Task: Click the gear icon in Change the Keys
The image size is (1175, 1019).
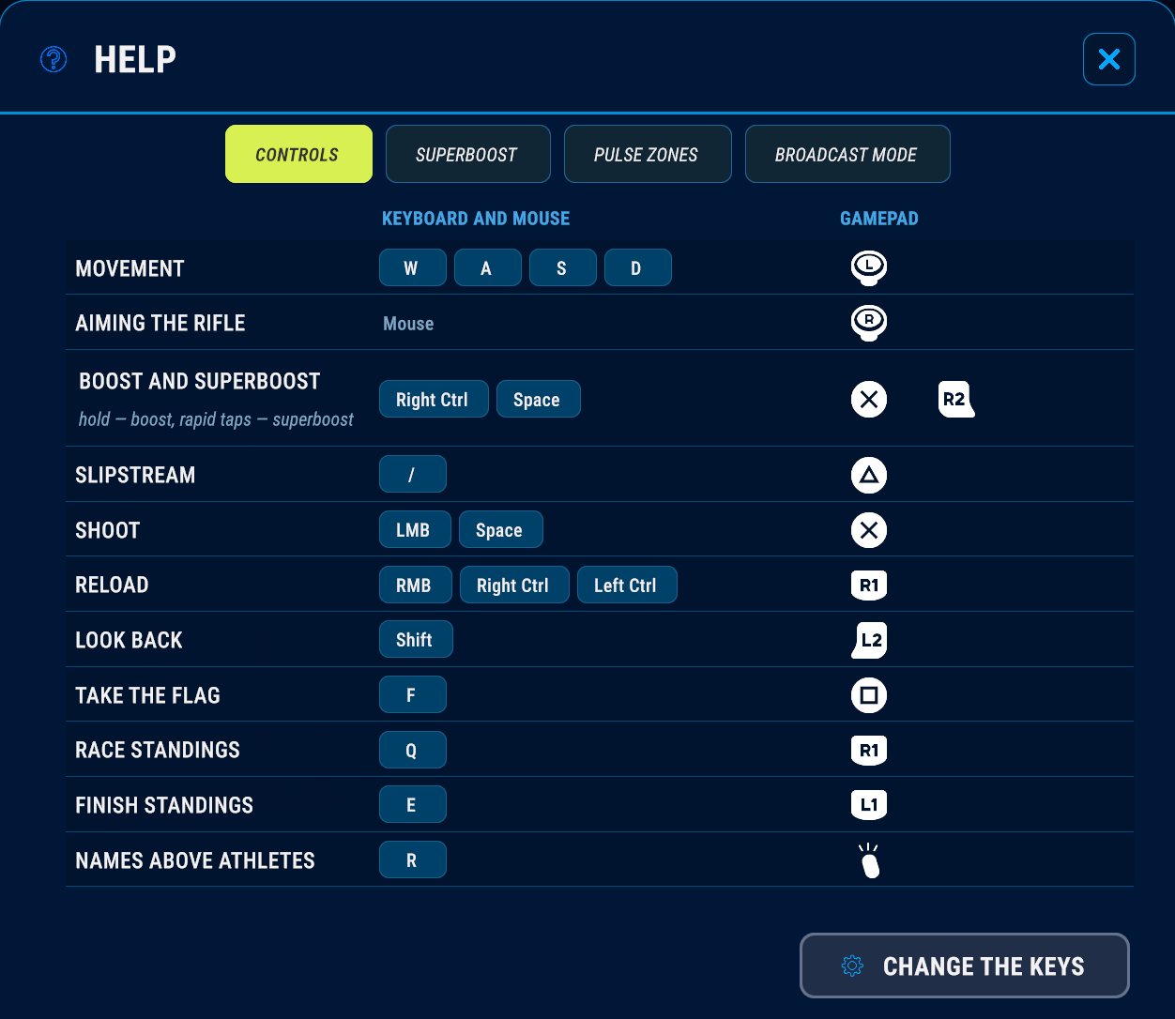Action: 852,966
